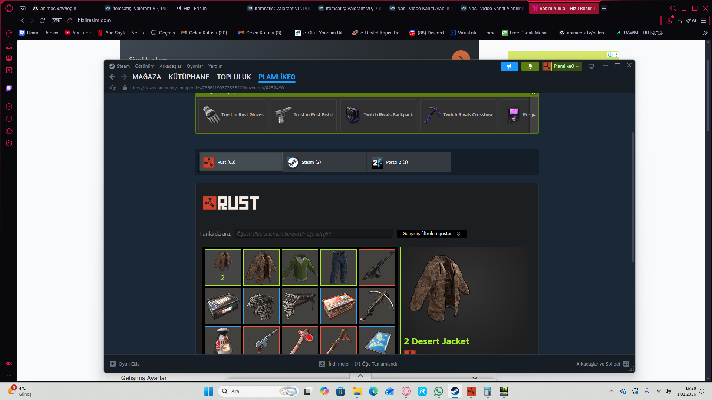Image resolution: width=712 pixels, height=400 pixels.
Task: Open Arkadaşlar ve Sohbet
Action: (x=603, y=364)
